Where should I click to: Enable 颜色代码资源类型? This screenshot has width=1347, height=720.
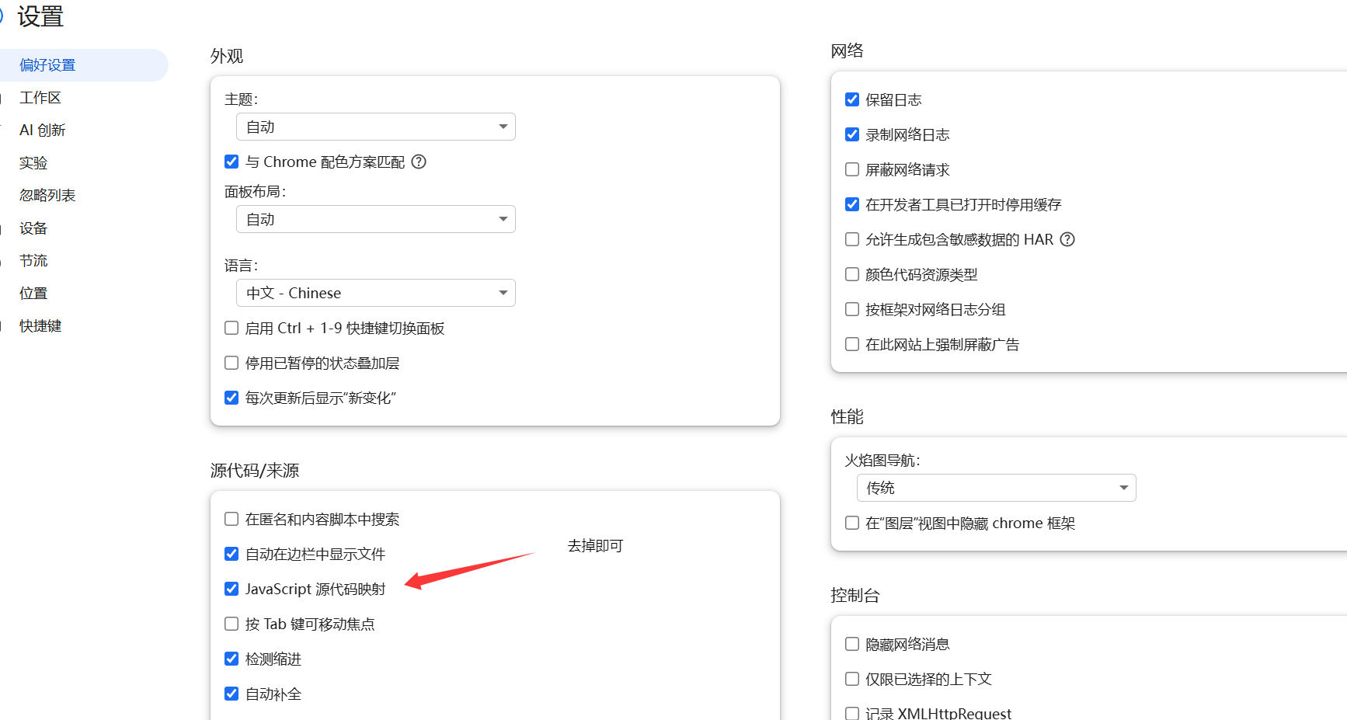click(x=852, y=274)
